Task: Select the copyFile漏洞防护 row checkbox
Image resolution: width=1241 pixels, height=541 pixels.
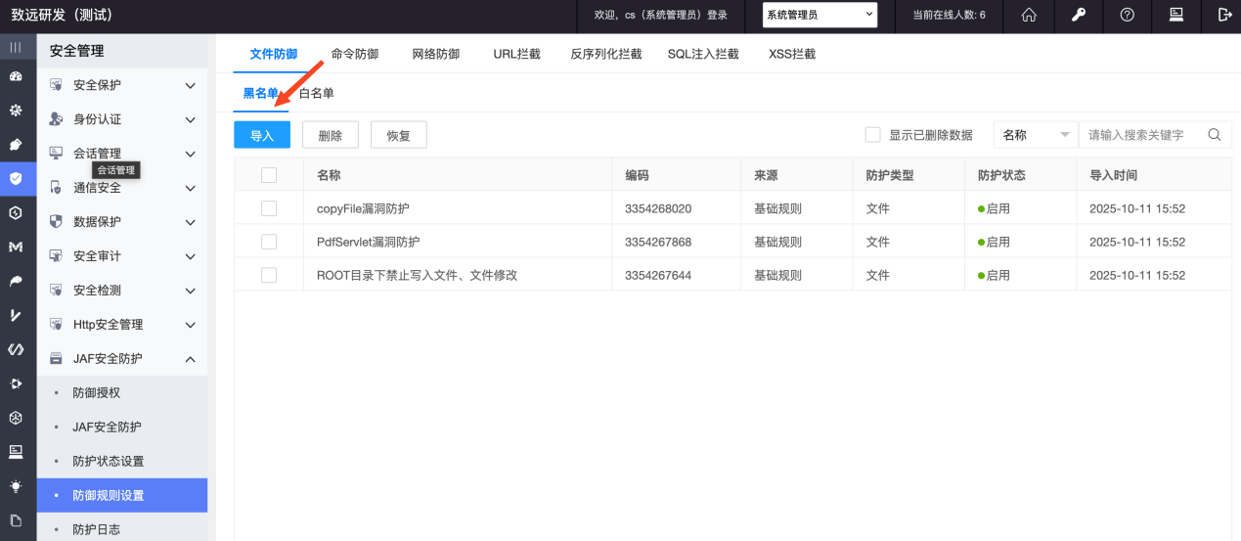Action: pos(269,208)
